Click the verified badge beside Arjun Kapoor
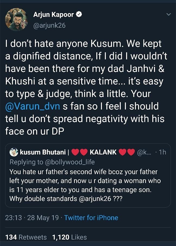The image size is (176, 246). (x=79, y=15)
